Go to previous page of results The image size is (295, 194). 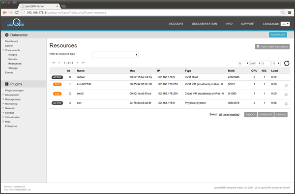59,63
